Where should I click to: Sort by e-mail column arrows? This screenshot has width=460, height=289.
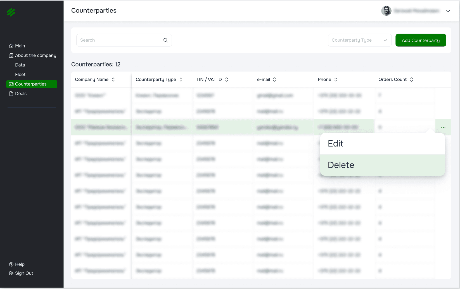[x=274, y=80]
